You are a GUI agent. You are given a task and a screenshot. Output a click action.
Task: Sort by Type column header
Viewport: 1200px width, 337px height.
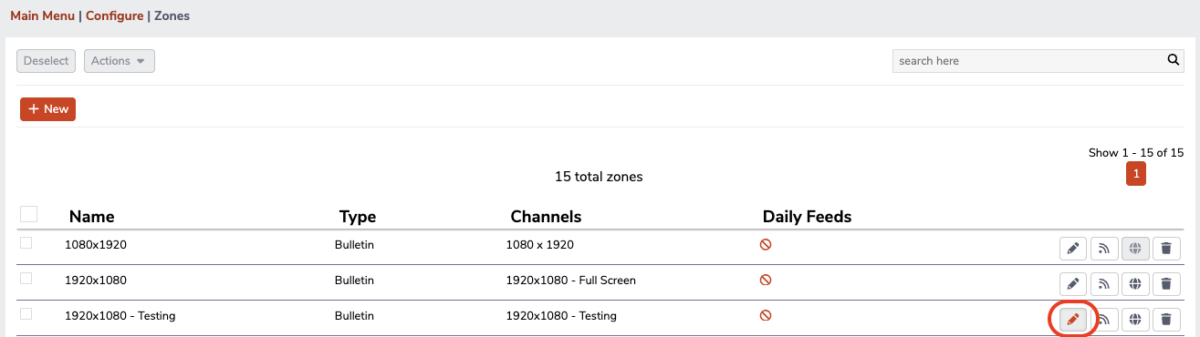[x=357, y=217]
